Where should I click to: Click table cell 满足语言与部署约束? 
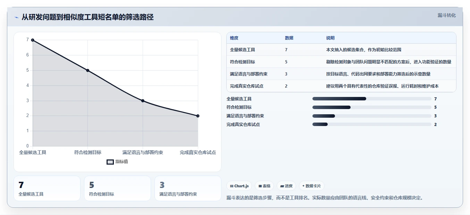click(249, 74)
